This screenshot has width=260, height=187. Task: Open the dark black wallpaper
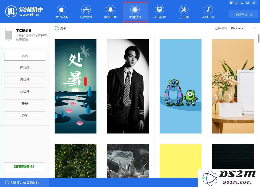pos(233,157)
